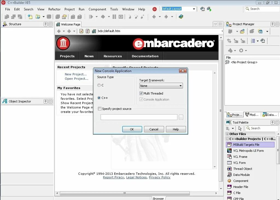Click the IDE Search box at top right

[x=262, y=9]
